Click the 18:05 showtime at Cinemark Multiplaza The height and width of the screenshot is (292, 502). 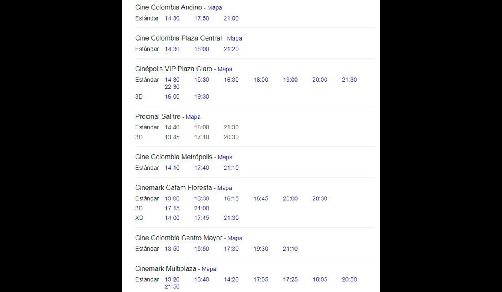point(320,279)
